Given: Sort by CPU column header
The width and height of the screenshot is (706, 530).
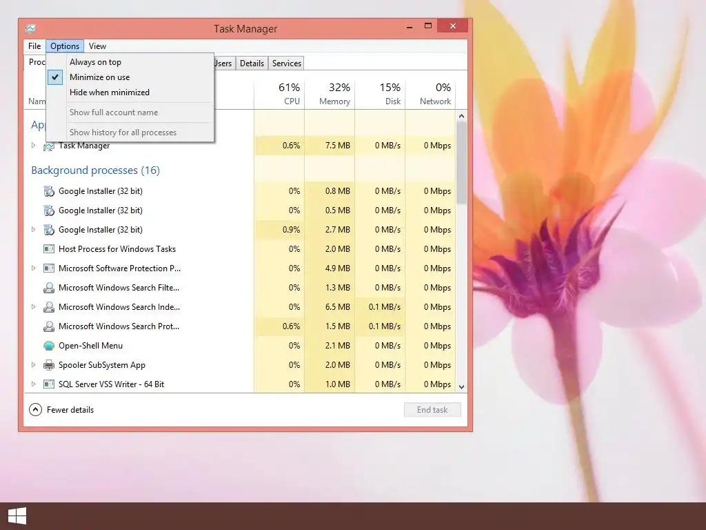Looking at the screenshot, I should coord(279,94).
